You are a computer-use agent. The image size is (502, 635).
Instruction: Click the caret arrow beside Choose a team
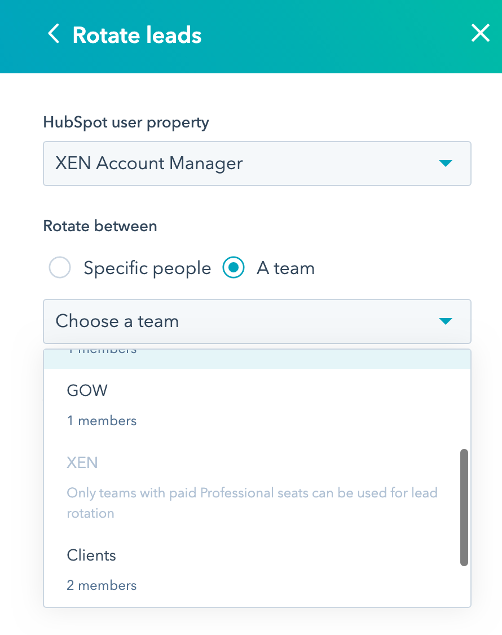point(445,321)
